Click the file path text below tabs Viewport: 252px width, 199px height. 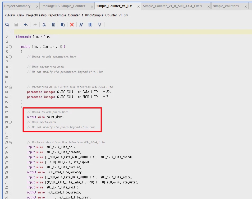coord(66,15)
